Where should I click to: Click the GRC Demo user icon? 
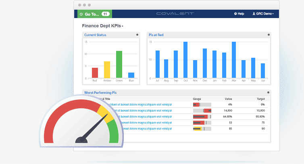pos(254,14)
